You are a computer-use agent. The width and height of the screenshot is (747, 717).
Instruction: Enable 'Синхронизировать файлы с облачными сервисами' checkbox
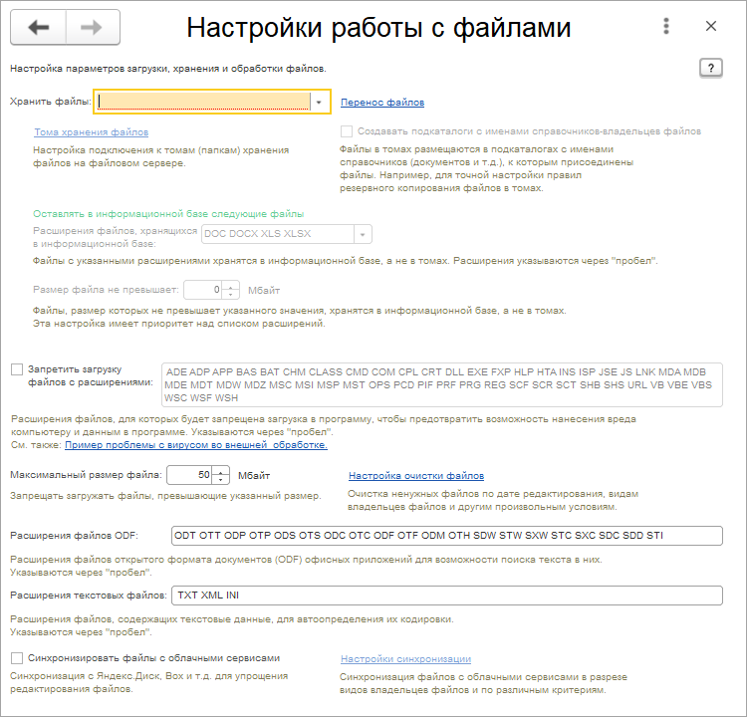click(x=17, y=658)
